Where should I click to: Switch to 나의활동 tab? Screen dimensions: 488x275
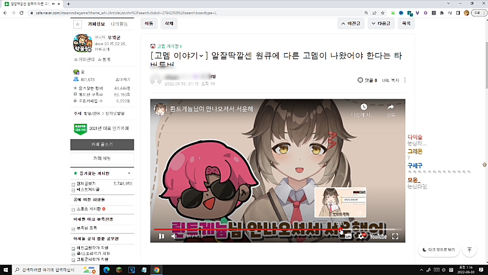pos(119,24)
